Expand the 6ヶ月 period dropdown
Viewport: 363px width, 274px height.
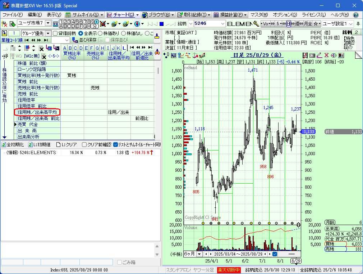tap(199, 254)
